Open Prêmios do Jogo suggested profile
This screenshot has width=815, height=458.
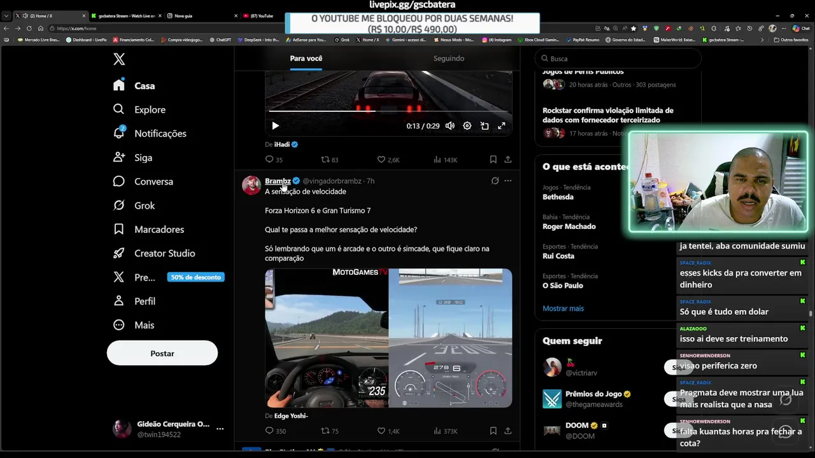593,394
